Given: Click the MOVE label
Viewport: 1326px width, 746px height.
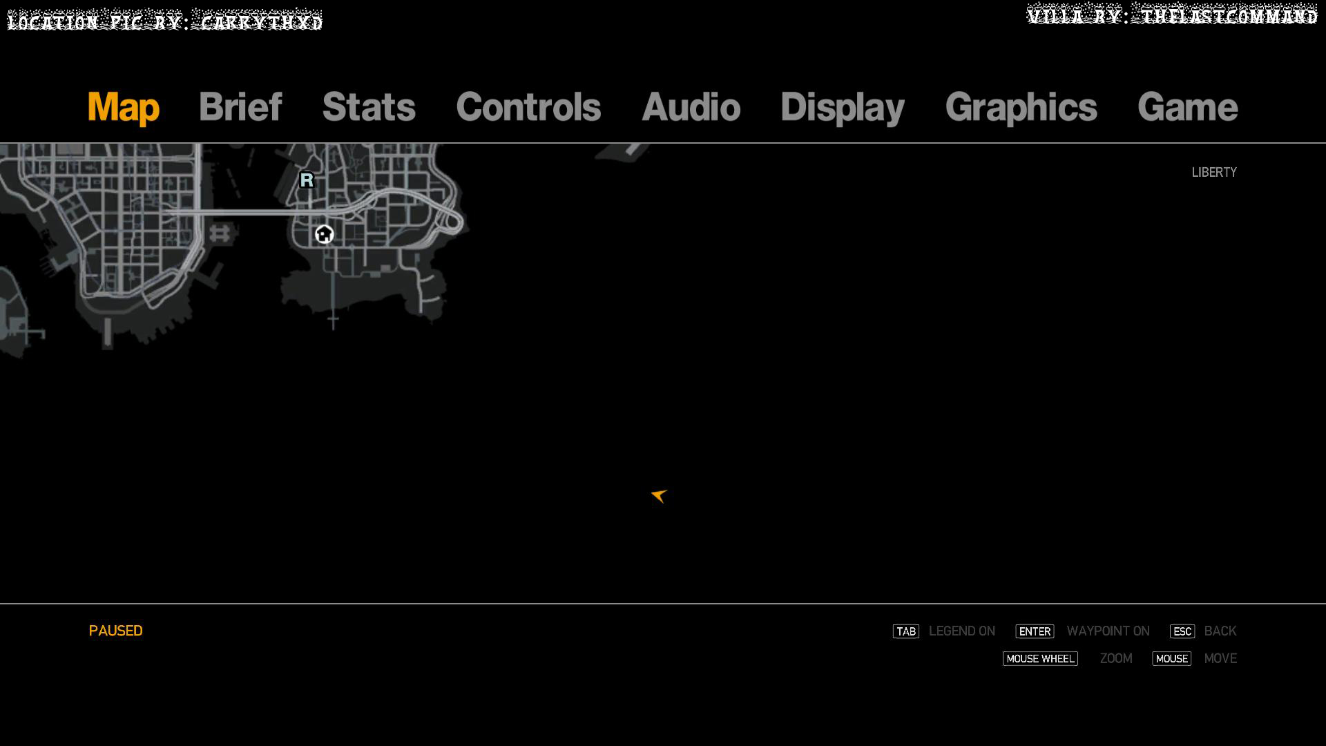Looking at the screenshot, I should 1220,659.
